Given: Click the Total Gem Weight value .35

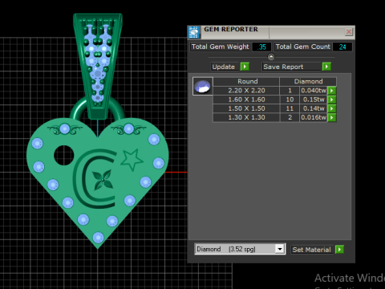Looking at the screenshot, I should pyautogui.click(x=261, y=47).
